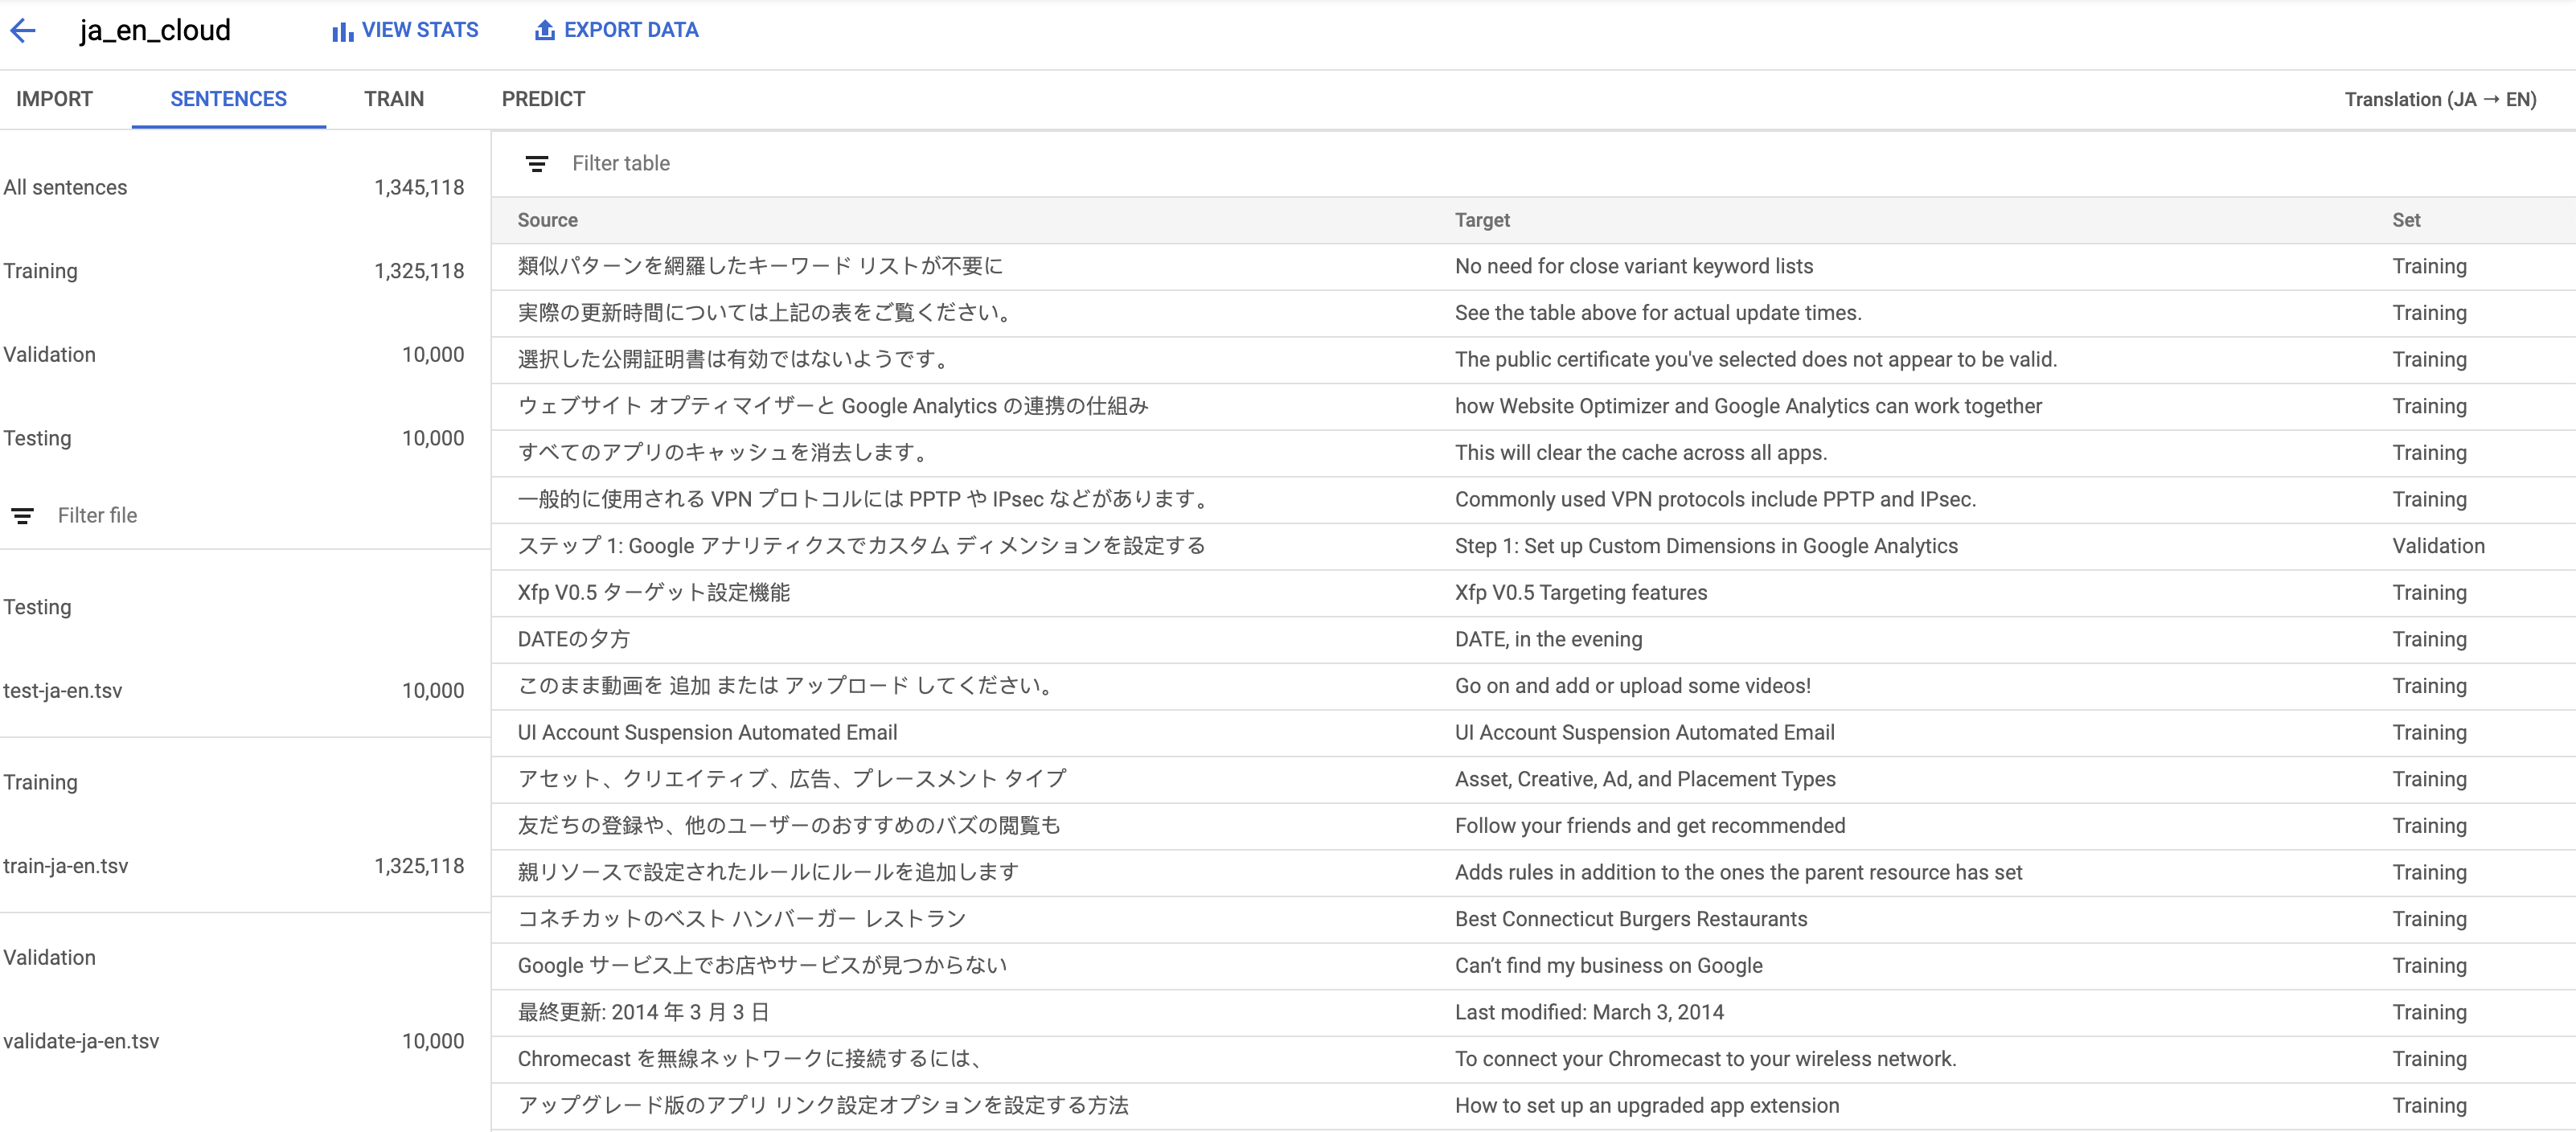The image size is (2576, 1132).
Task: Open the PREDICT tab
Action: (543, 98)
